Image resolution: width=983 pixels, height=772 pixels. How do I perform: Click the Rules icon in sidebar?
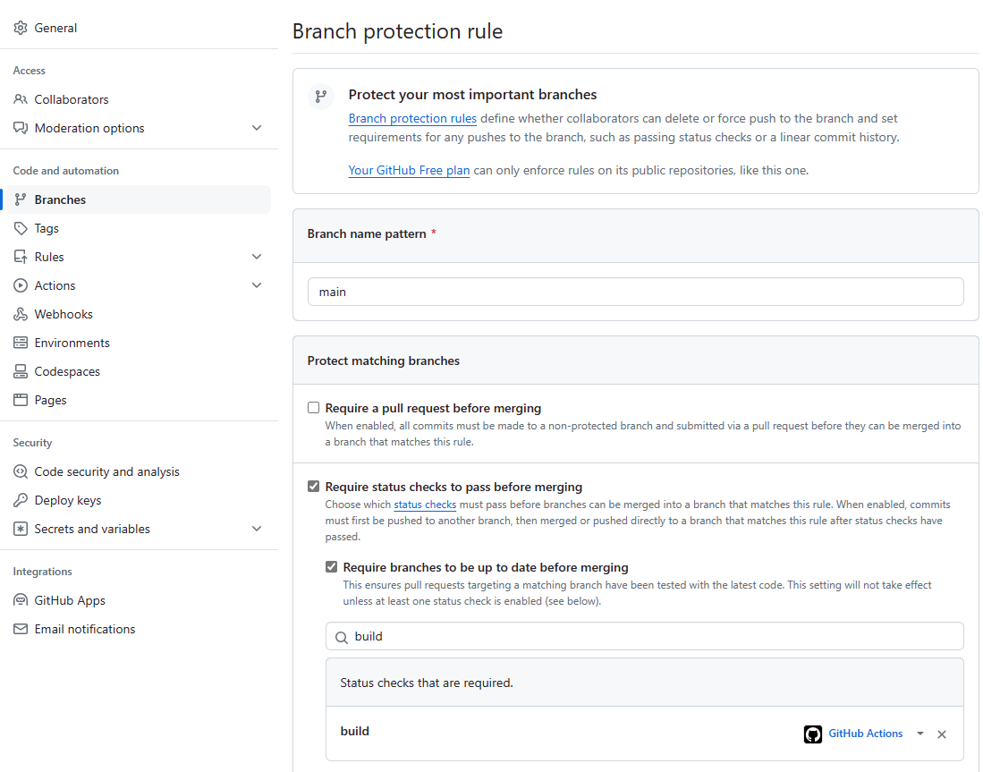[21, 257]
